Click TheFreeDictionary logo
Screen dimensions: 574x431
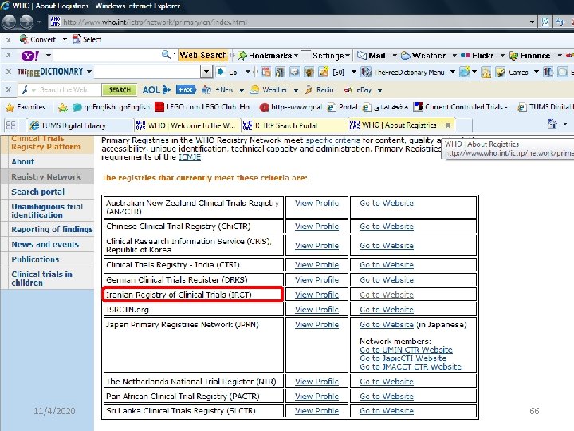click(x=50, y=72)
